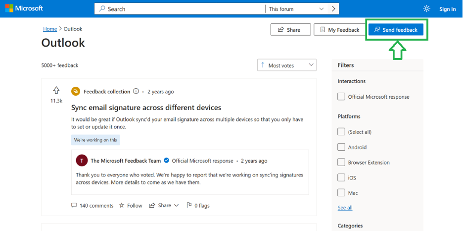Open the Share dropdown under the post
The image size is (463, 231).
(x=164, y=206)
